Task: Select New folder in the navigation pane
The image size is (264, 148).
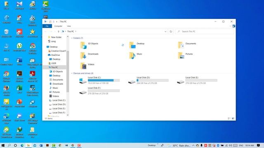Action: click(x=55, y=37)
